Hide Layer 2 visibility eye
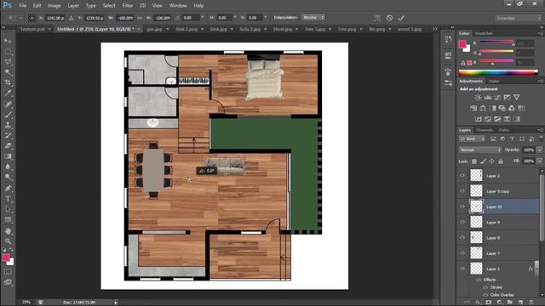This screenshot has width=545, height=306. point(462,176)
